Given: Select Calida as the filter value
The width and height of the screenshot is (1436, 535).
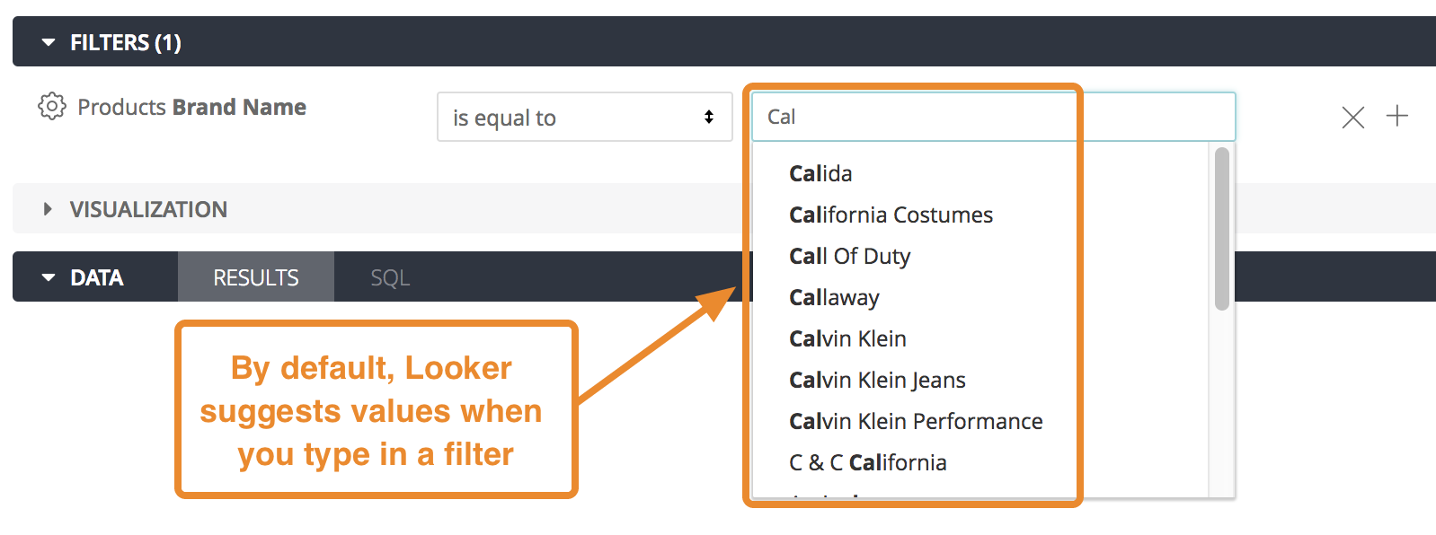Looking at the screenshot, I should 819,173.
